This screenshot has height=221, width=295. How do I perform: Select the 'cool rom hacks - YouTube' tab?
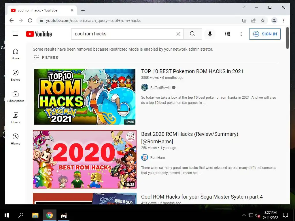(x=42, y=10)
